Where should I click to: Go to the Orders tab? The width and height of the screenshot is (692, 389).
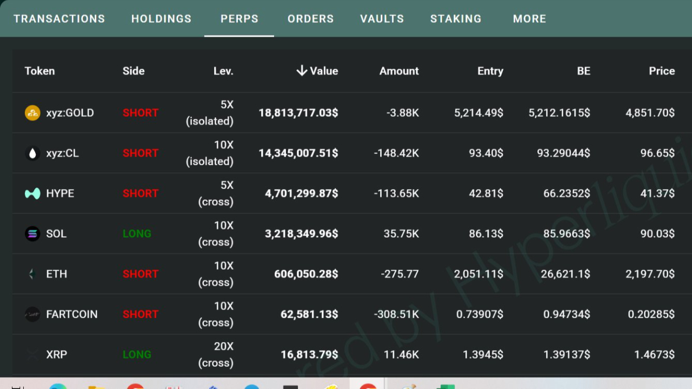tap(310, 19)
